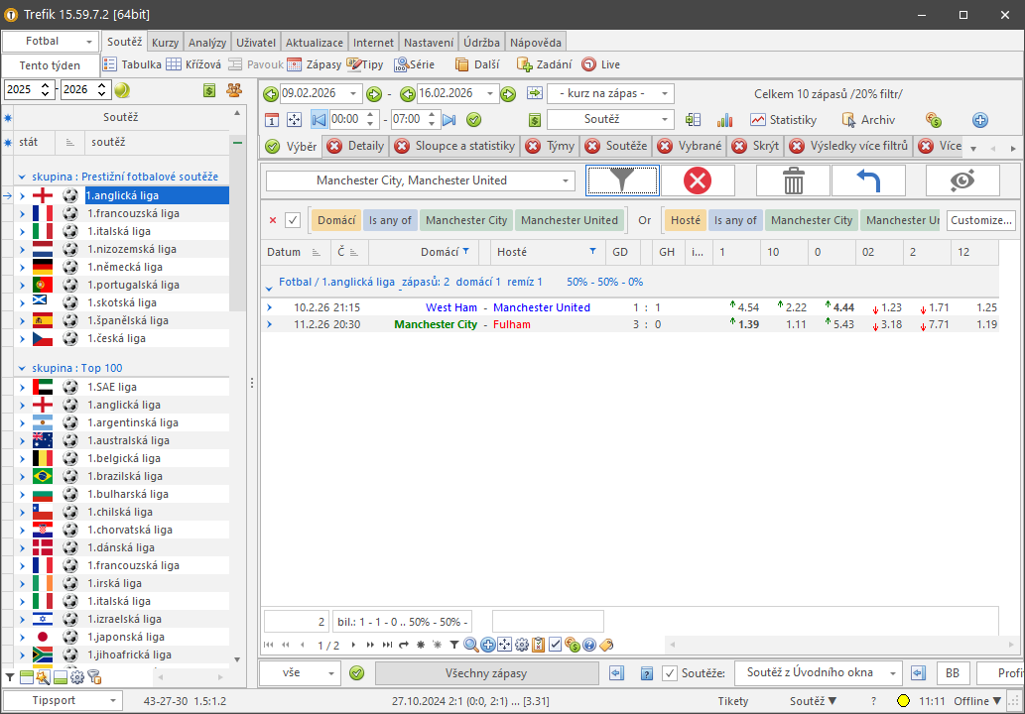The width and height of the screenshot is (1025, 714).
Task: Click the blue undo arrow button
Action: tap(868, 180)
